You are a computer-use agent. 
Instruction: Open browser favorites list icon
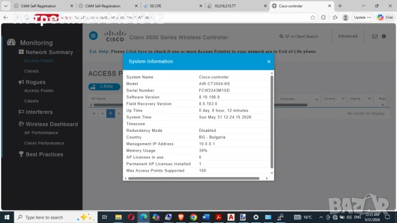coord(335,17)
